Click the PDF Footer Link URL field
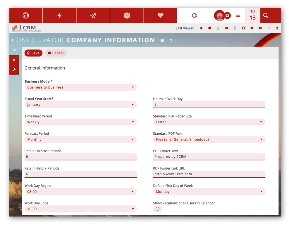This screenshot has width=289, height=225. [x=209, y=174]
